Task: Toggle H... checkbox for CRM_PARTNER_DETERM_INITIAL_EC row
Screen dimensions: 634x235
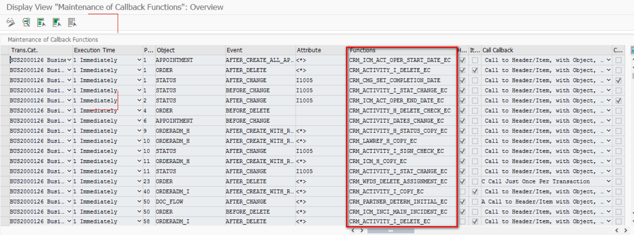Action: click(x=462, y=201)
